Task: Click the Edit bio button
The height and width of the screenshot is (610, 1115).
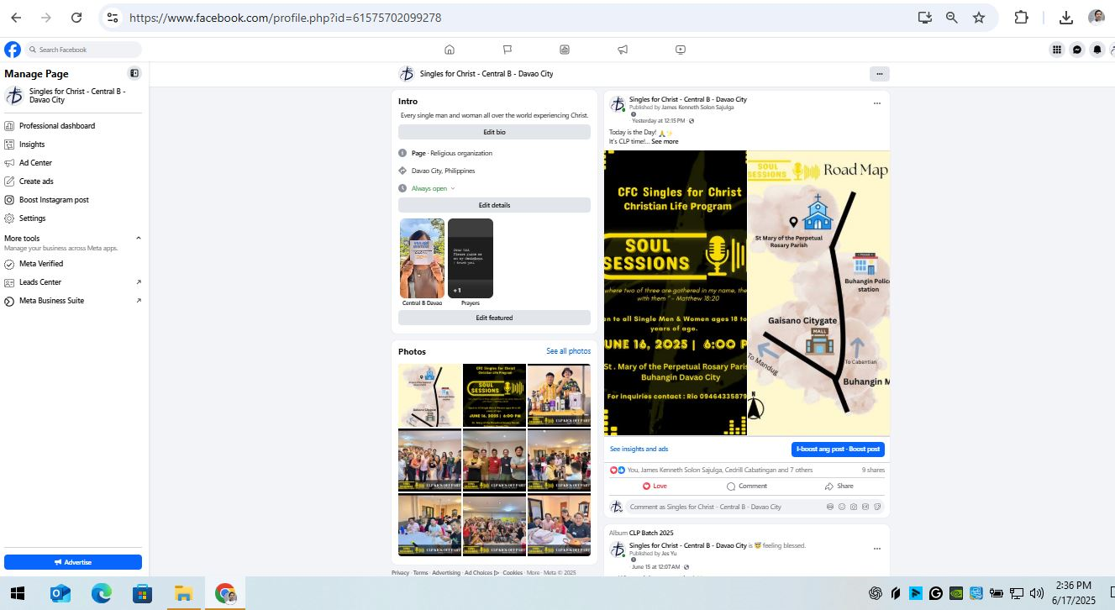Action: [494, 132]
